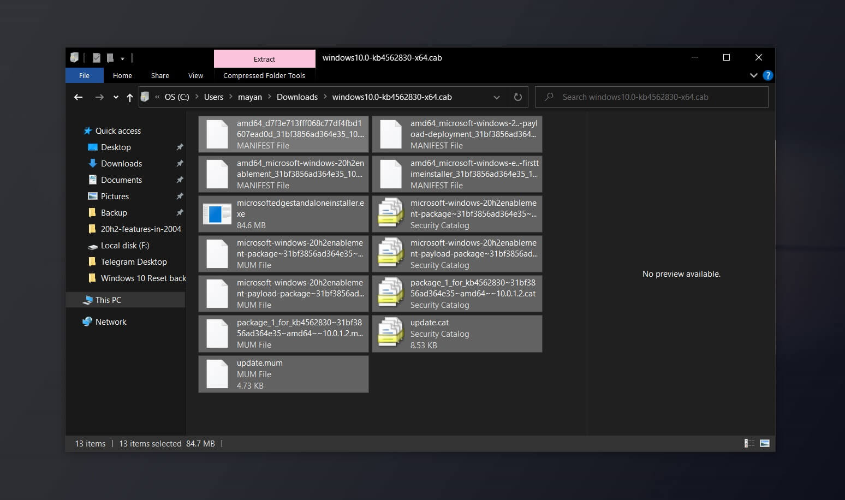Expand breadcrumb chevron after mayan

pyautogui.click(x=269, y=97)
